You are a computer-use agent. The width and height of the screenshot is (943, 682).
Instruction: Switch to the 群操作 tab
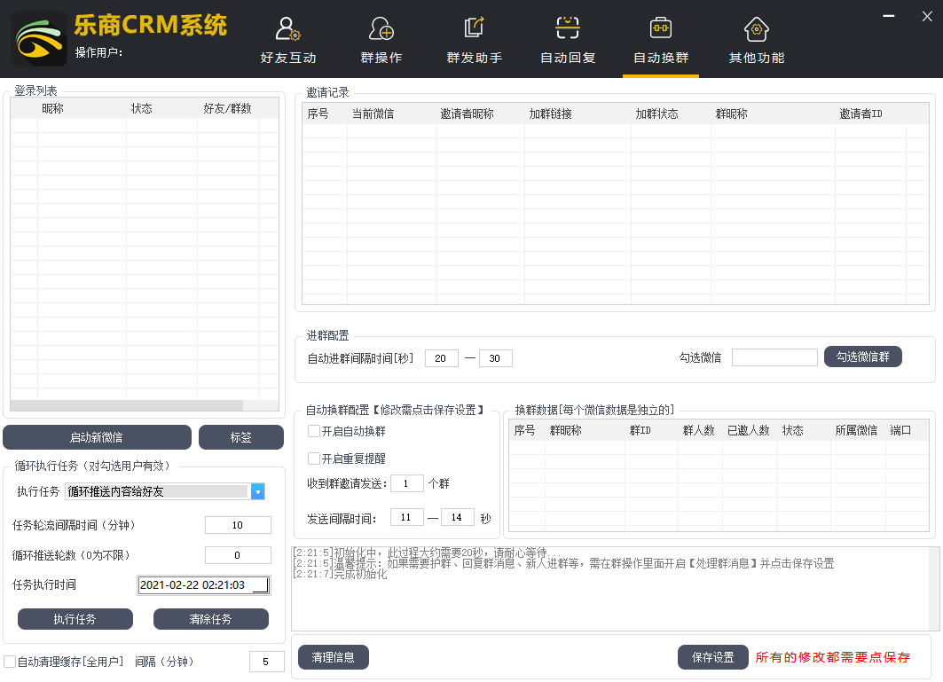381,58
